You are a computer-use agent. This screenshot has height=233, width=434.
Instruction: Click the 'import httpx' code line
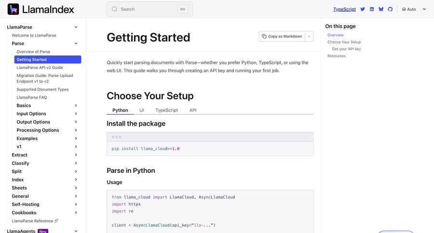coord(126,204)
